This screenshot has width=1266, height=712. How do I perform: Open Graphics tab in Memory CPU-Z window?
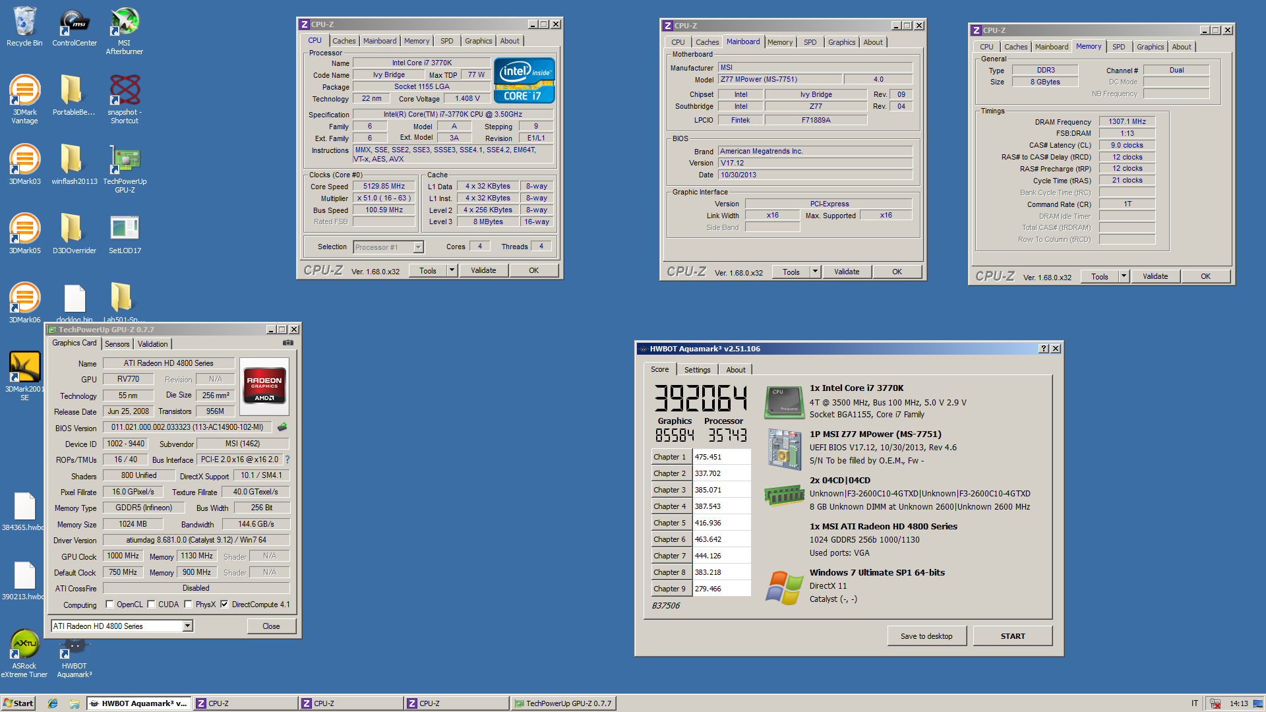click(x=1150, y=47)
